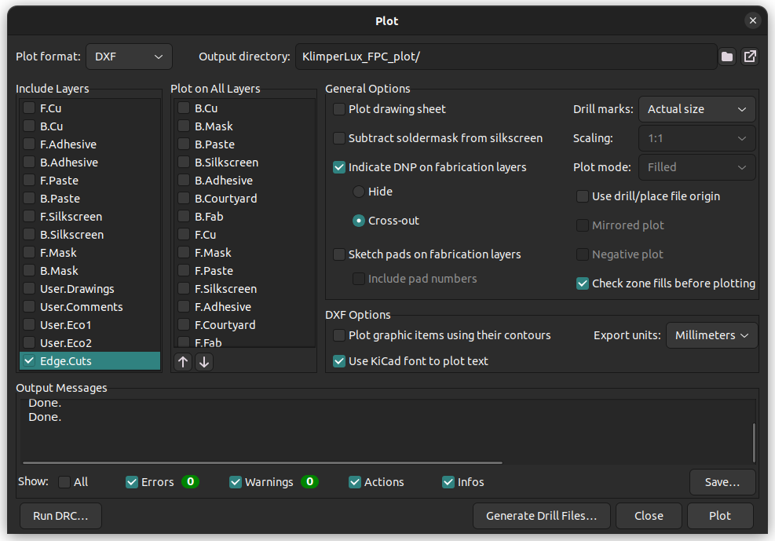
Task: Enable F.Cu in Include Layers
Action: pyautogui.click(x=29, y=108)
